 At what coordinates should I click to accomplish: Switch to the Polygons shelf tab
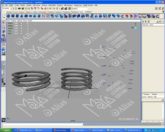click(x=28, y=12)
